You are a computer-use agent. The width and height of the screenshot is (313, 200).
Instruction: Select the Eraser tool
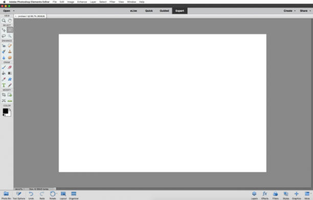tap(10, 67)
